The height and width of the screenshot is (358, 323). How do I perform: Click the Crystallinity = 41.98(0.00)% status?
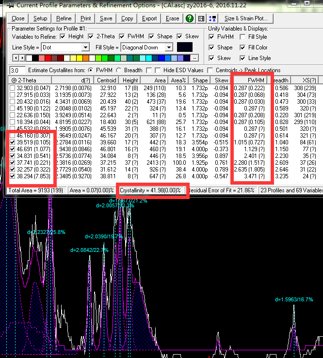[x=151, y=190]
